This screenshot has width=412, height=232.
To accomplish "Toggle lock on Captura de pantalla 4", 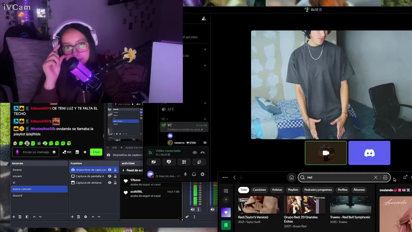I will [x=115, y=176].
